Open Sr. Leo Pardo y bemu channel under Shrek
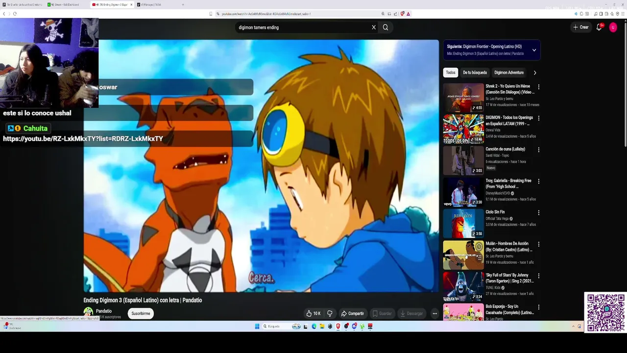627x353 pixels. pos(499,99)
